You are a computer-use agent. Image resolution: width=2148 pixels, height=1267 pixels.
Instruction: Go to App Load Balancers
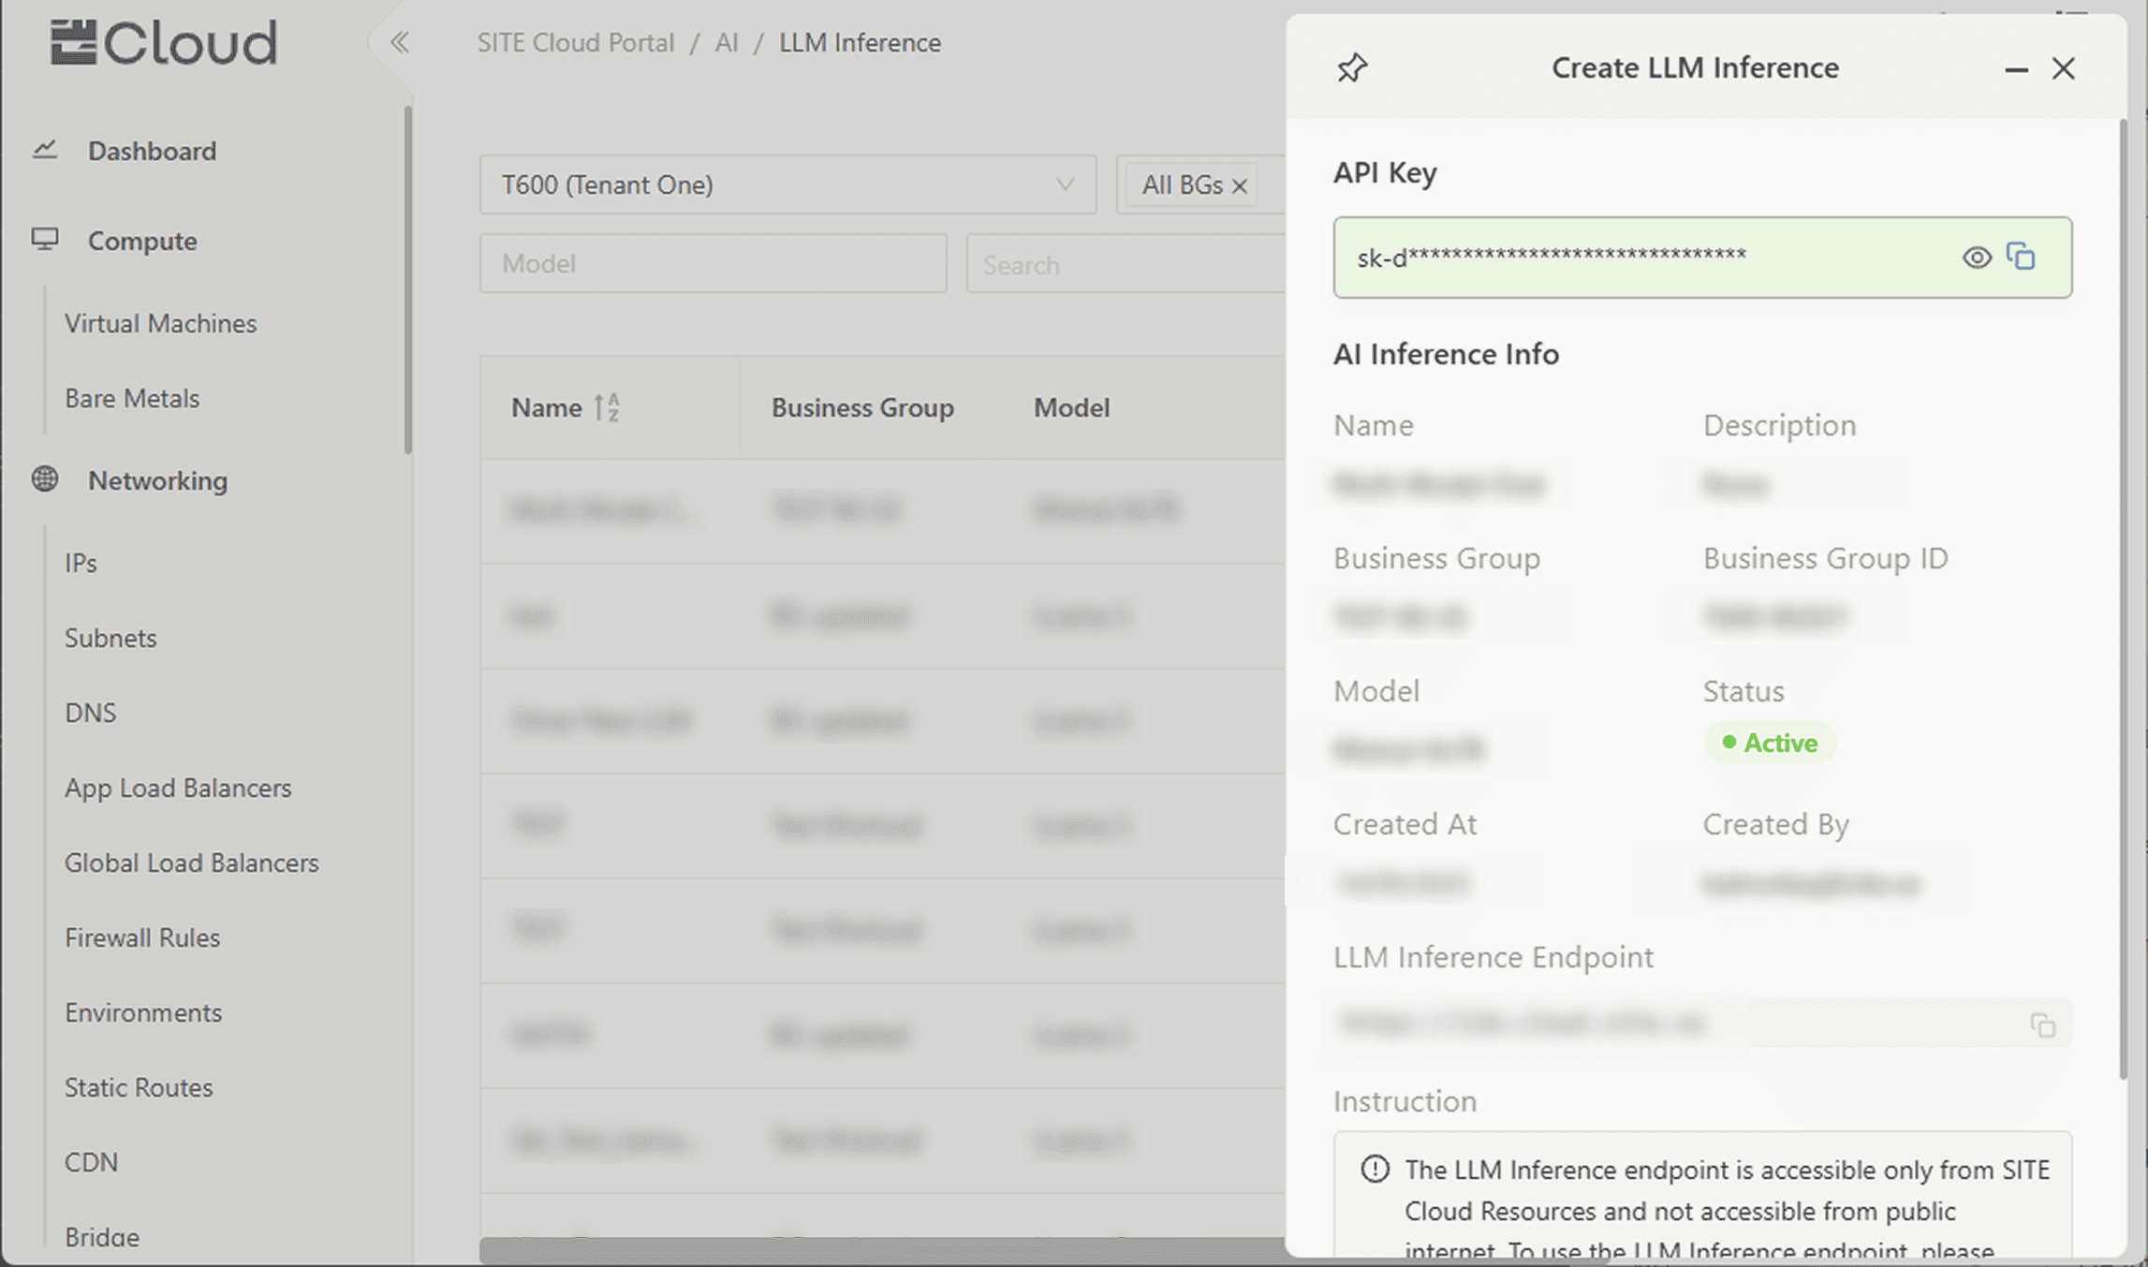[178, 788]
